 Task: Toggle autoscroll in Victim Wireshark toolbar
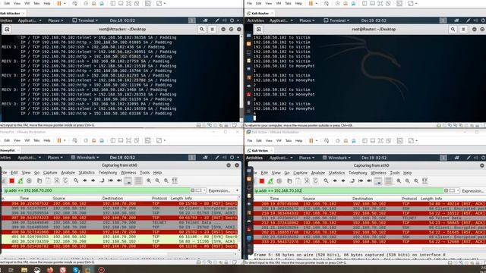378,181
